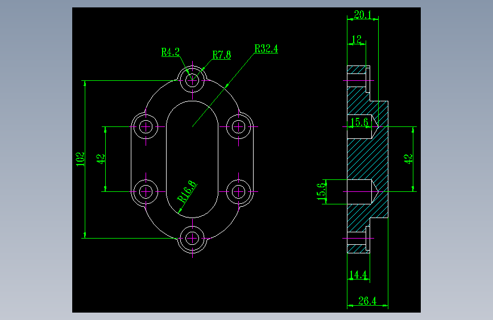Click the 42 dimension in the front view
This screenshot has height=320, width=493.
tap(101, 159)
